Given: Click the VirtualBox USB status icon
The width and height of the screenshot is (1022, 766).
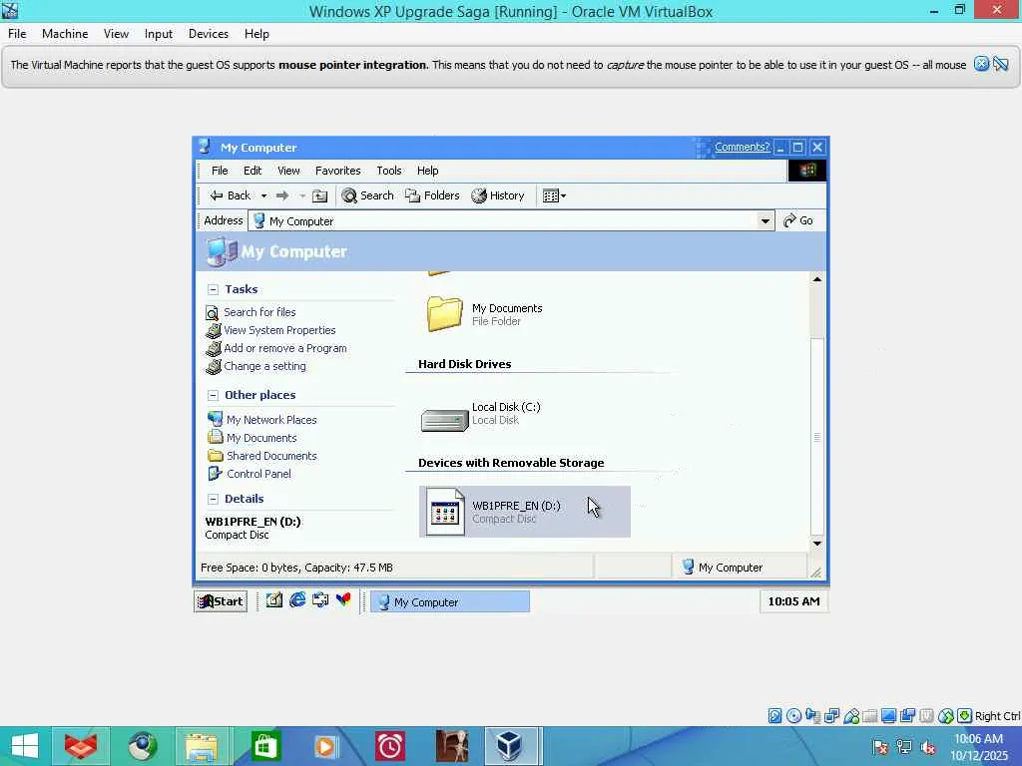Looking at the screenshot, I should 851,716.
